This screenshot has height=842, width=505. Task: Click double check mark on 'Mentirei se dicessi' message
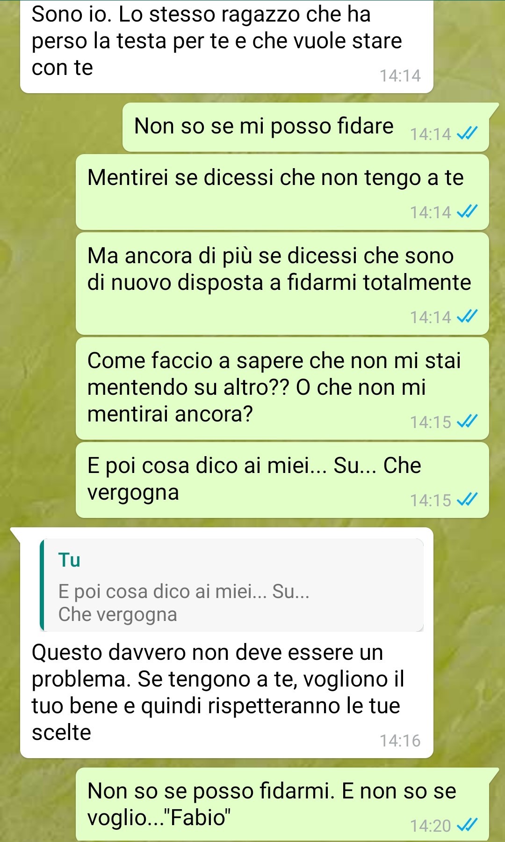coord(467,212)
